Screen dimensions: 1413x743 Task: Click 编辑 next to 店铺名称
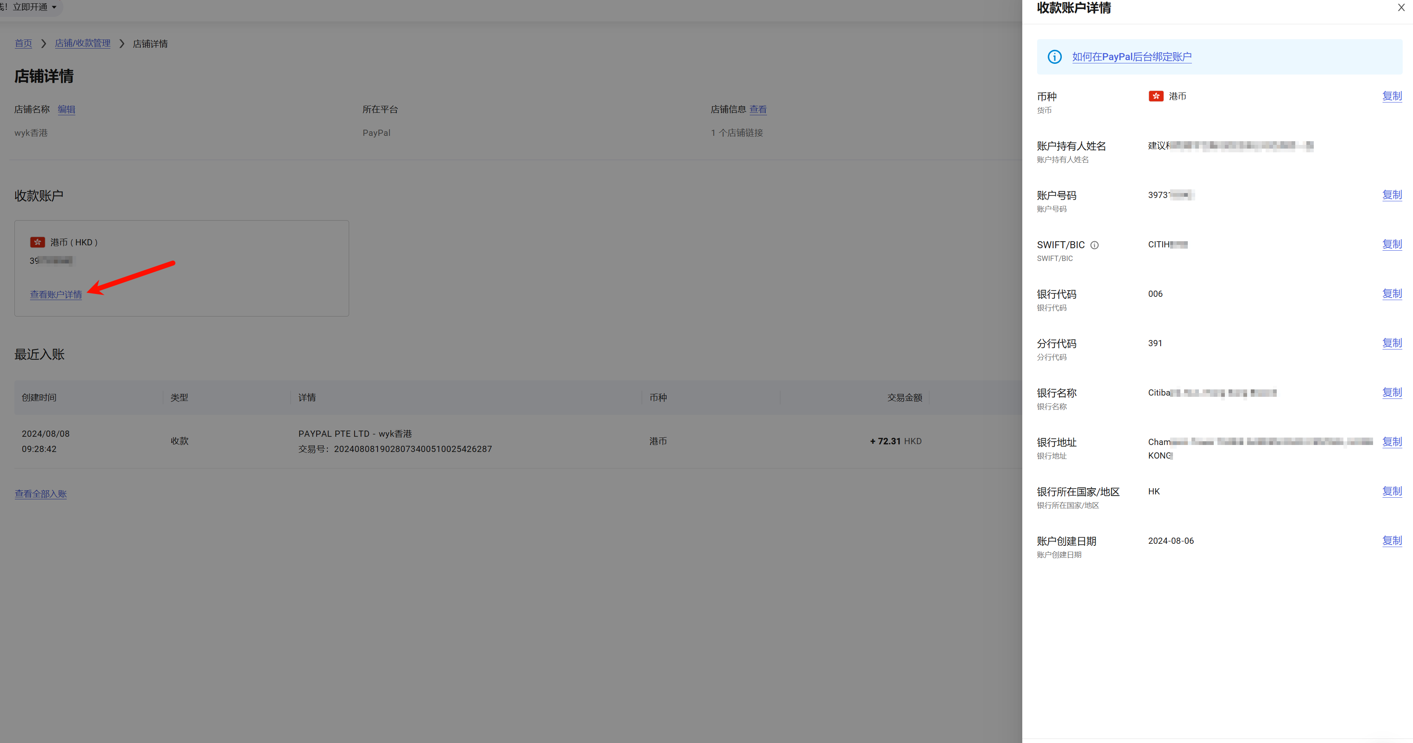(x=66, y=109)
